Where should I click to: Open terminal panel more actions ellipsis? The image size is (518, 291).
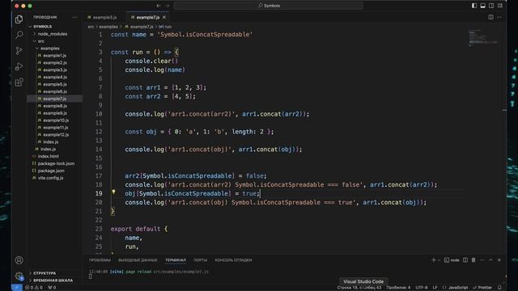[482, 260]
